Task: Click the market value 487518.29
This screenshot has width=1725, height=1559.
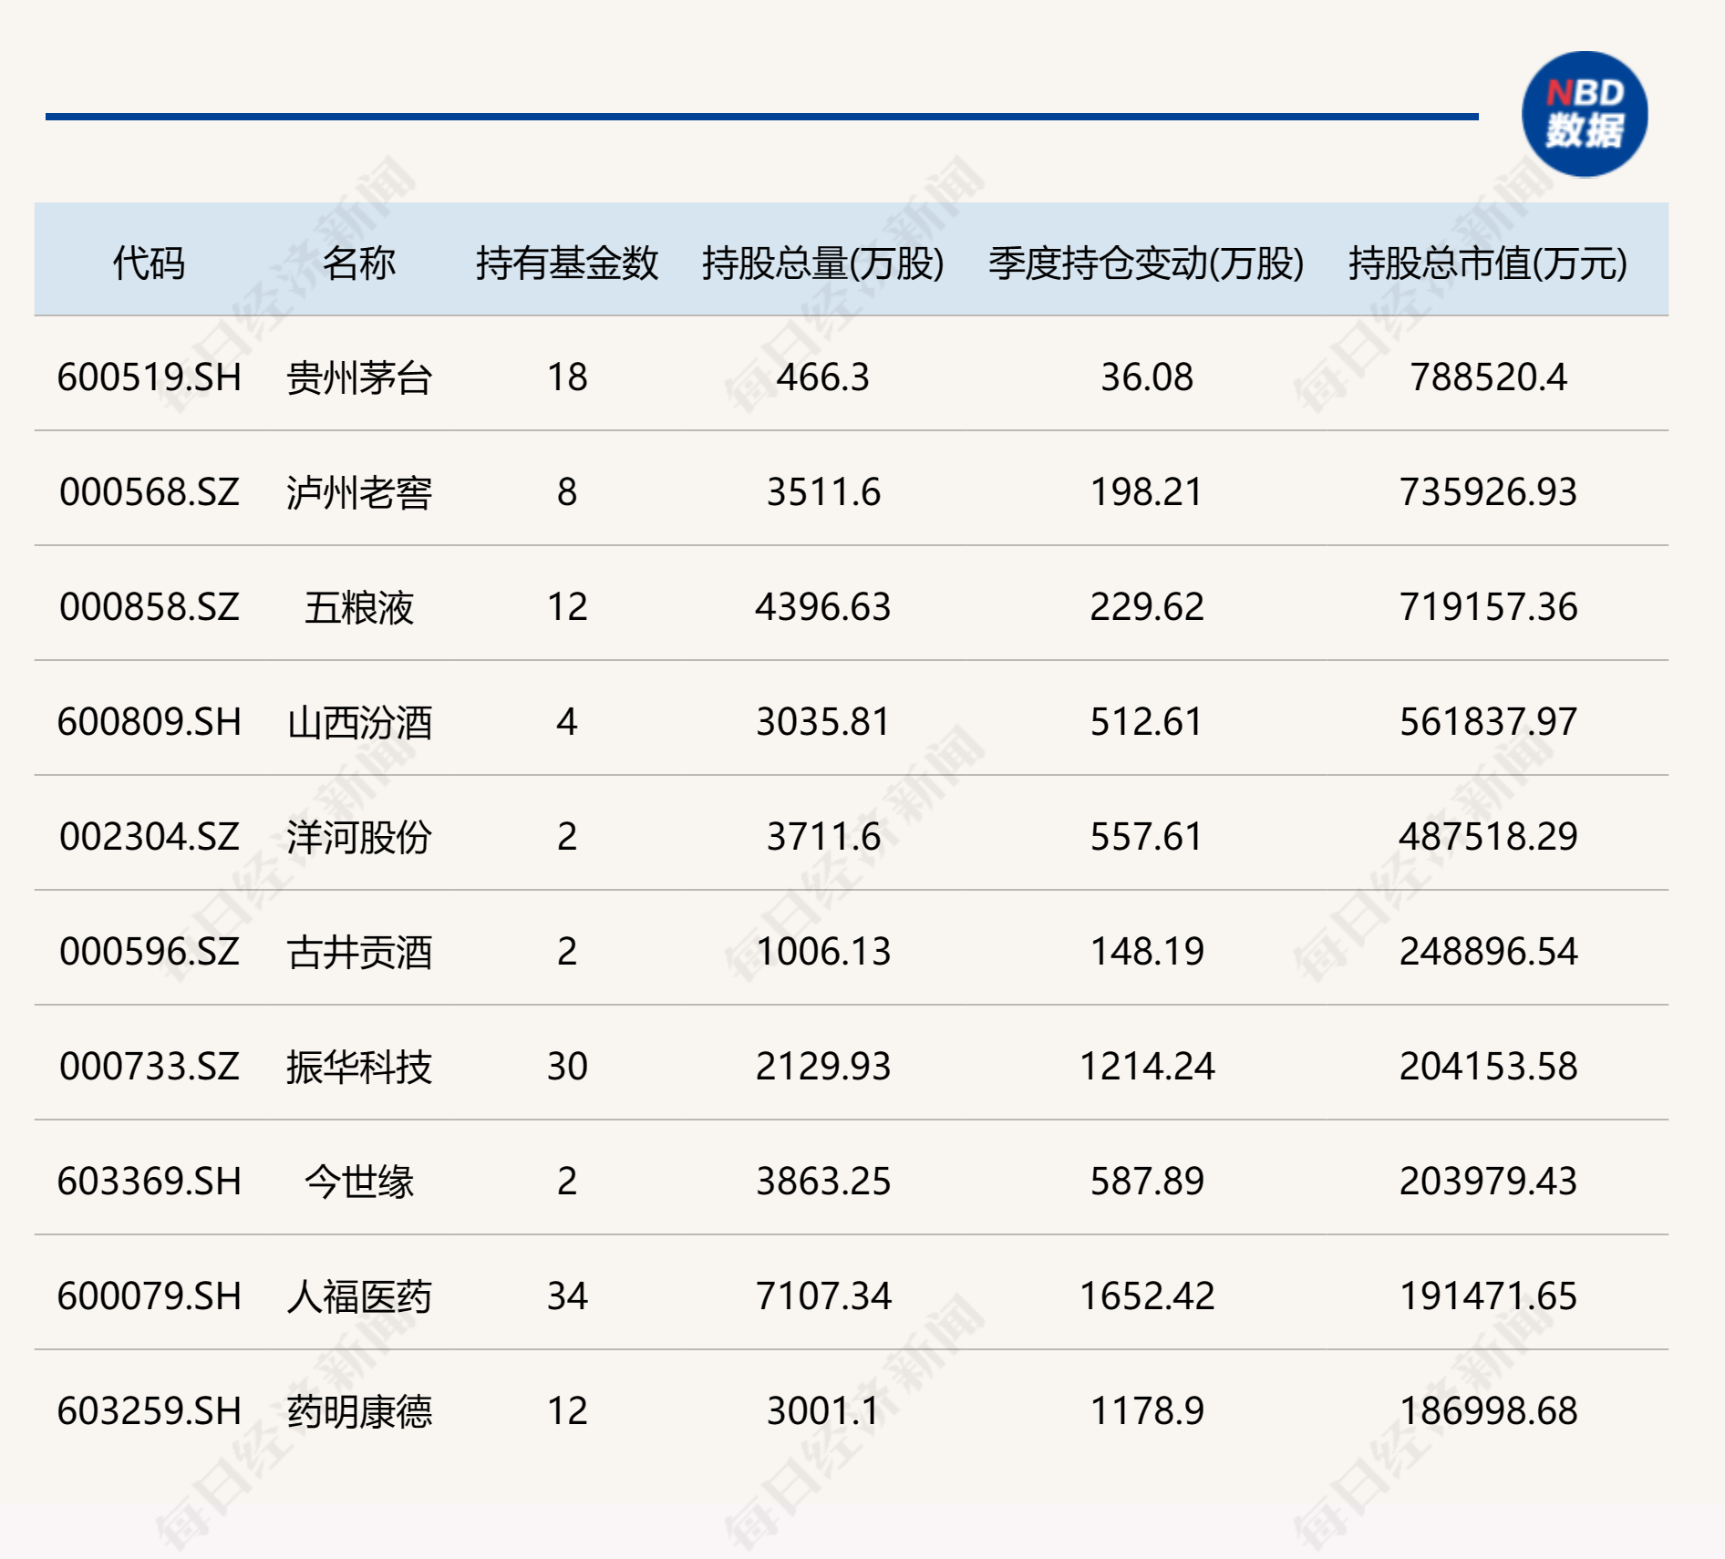Action: [1488, 836]
